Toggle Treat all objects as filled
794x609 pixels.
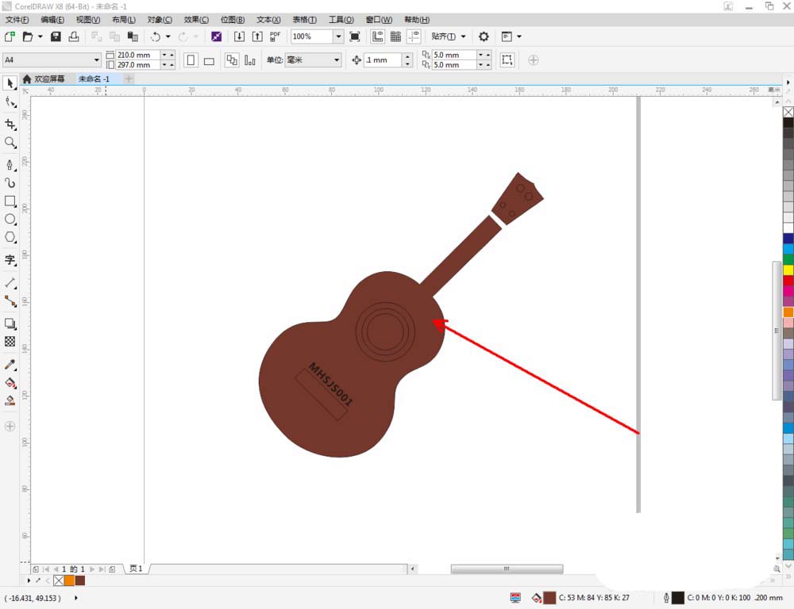507,60
